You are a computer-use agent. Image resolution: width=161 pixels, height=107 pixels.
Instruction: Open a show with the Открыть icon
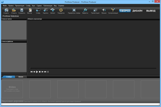click(14, 11)
